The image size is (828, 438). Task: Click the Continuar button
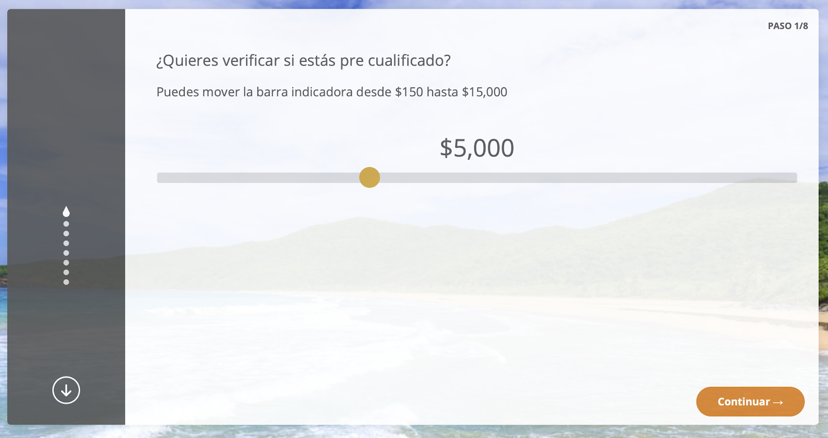pyautogui.click(x=750, y=401)
